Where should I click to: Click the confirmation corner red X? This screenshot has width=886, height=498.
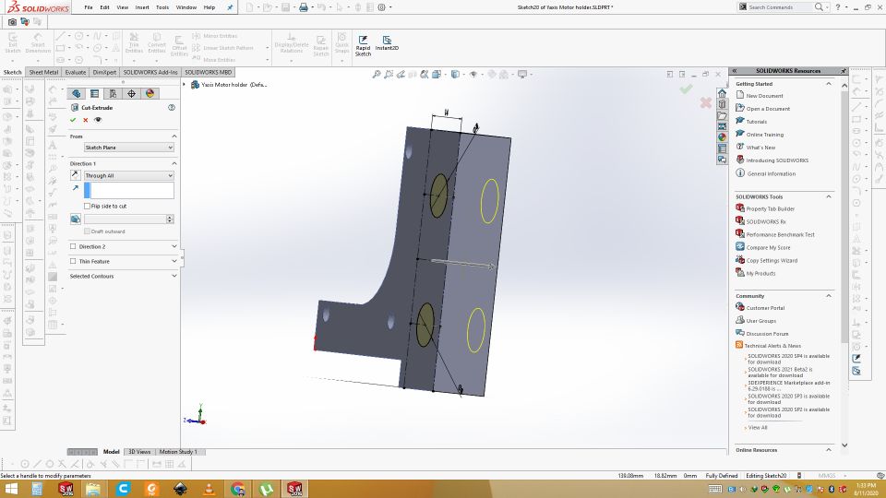(x=706, y=102)
